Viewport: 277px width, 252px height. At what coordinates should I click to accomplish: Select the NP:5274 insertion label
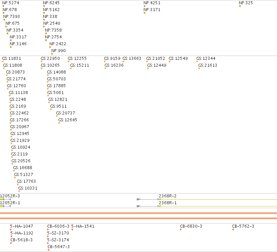pyautogui.click(x=11, y=3)
